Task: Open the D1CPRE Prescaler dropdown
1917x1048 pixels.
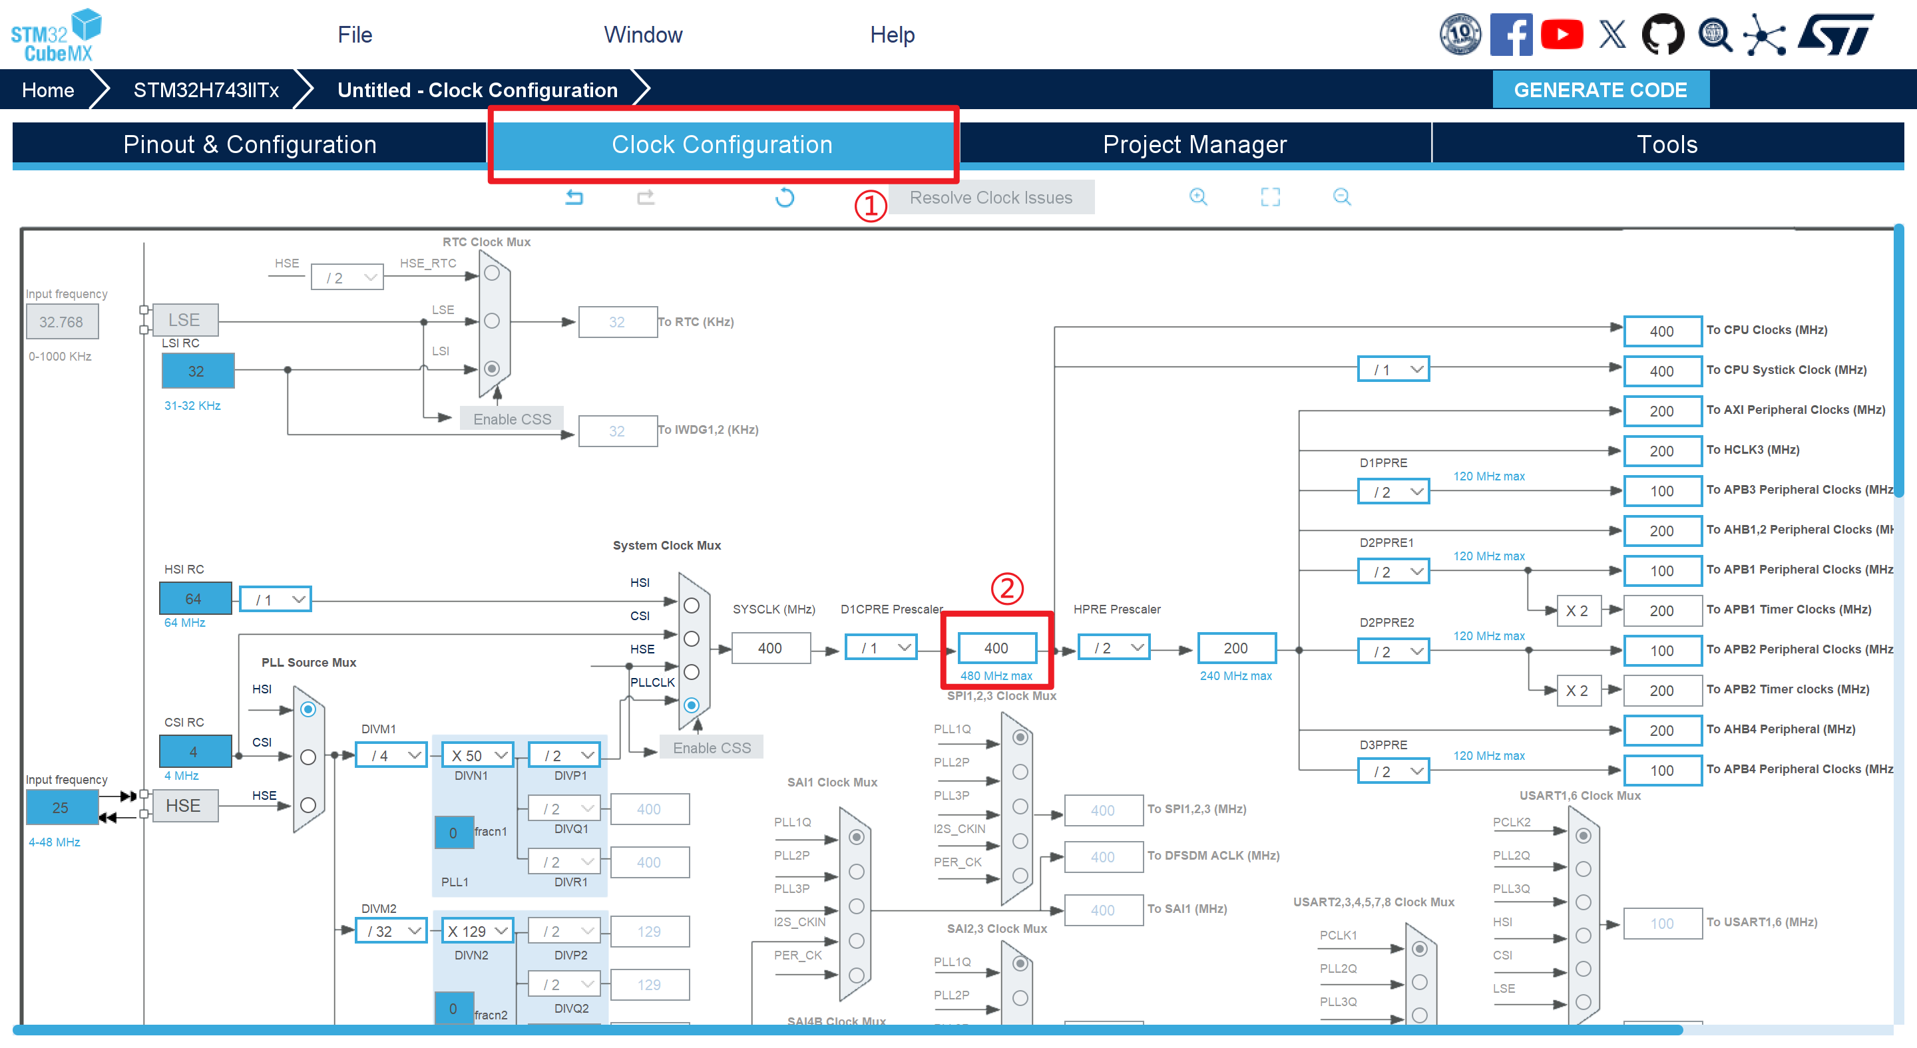Action: (881, 648)
